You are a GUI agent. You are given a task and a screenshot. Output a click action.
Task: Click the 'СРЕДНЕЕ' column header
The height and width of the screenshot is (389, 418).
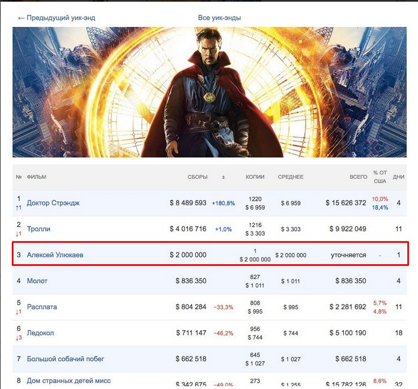tap(290, 177)
